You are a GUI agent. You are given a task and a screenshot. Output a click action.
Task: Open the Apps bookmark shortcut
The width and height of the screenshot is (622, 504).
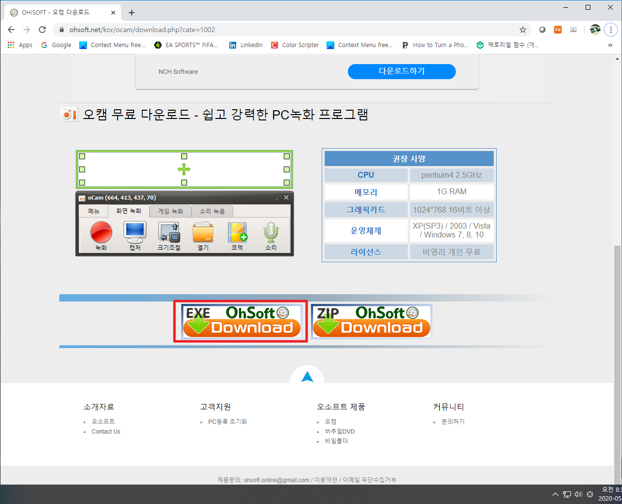[20, 45]
